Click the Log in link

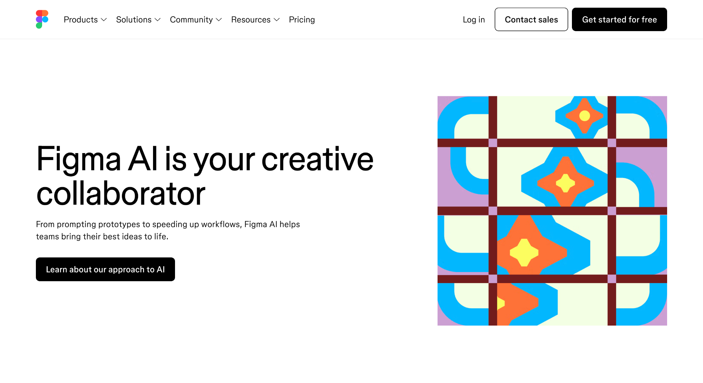click(474, 20)
